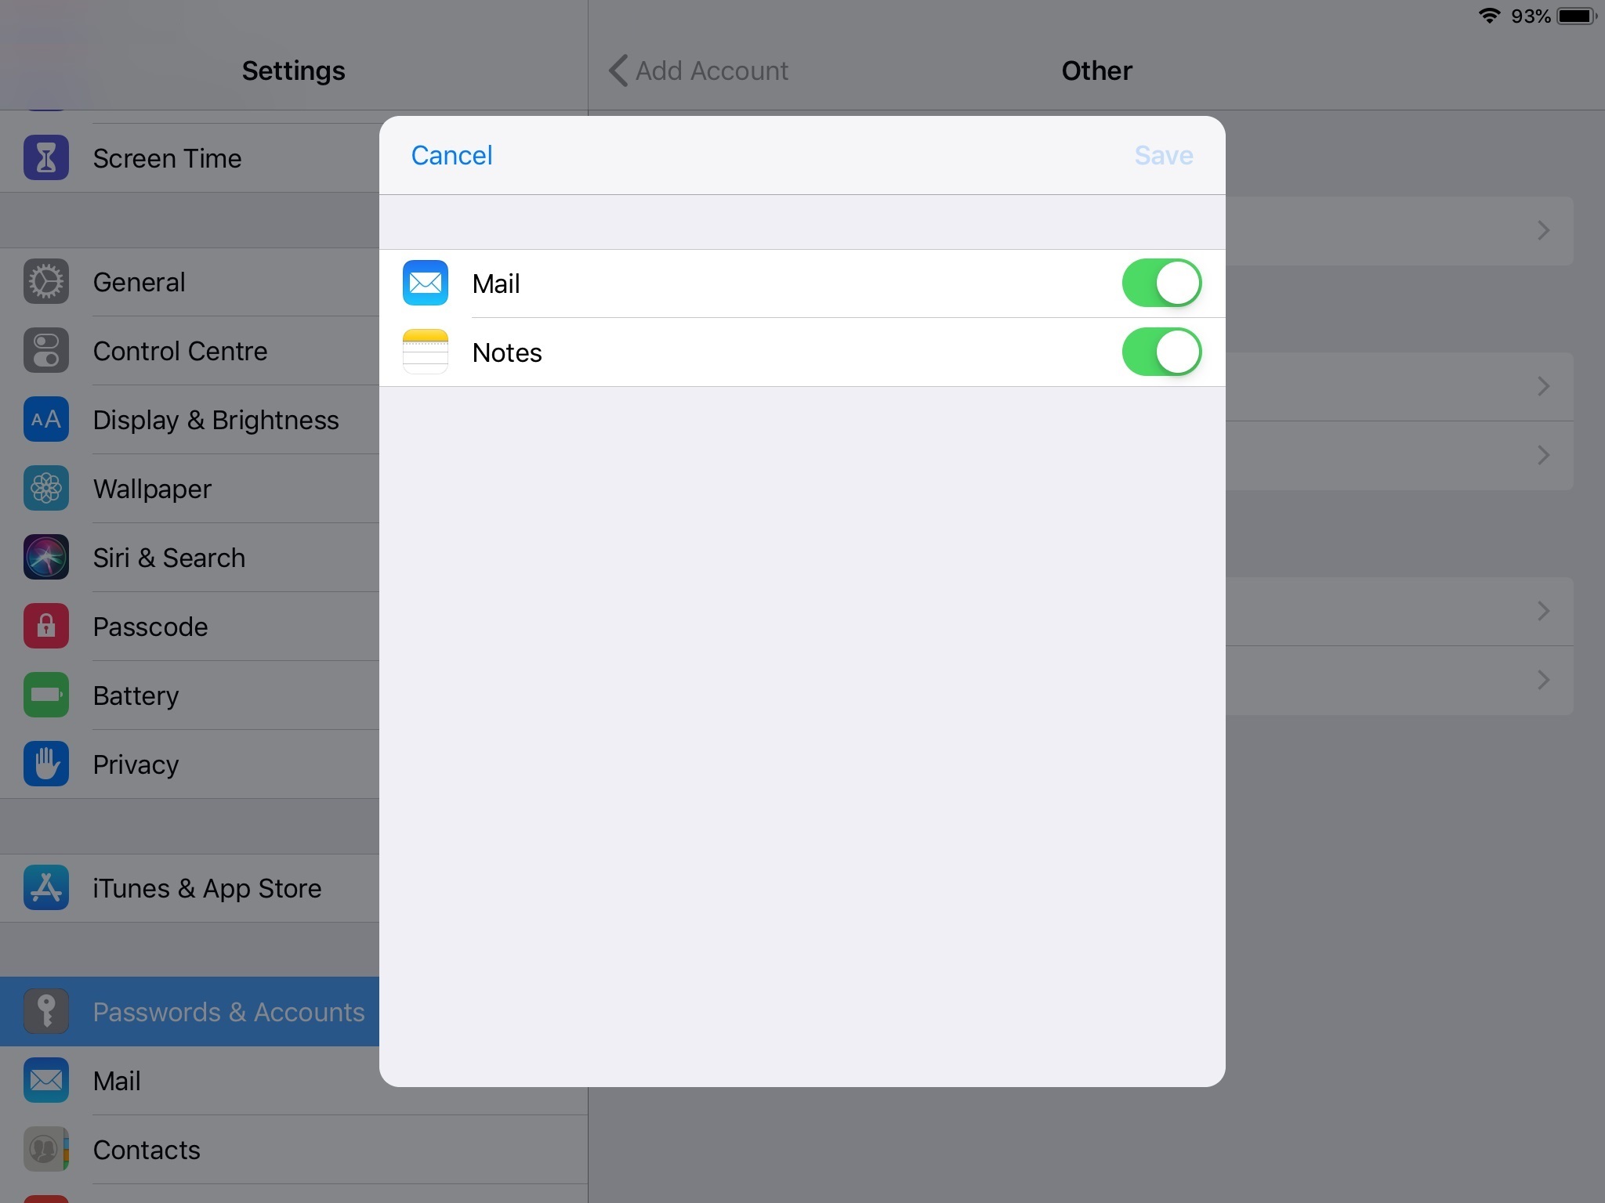Tap the Notes label in the dialog

point(507,352)
